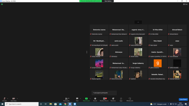189x106 pixels.
Task: Select Audy Ananda Putri's photo tile
Action: [138, 41]
